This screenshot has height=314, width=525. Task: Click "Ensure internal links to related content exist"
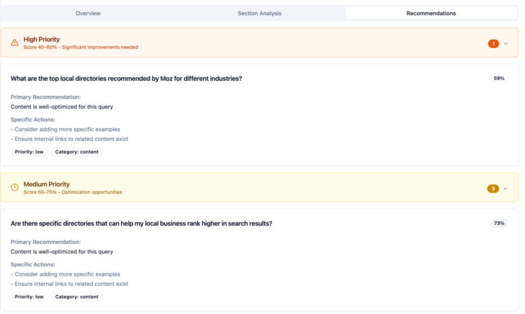click(71, 139)
